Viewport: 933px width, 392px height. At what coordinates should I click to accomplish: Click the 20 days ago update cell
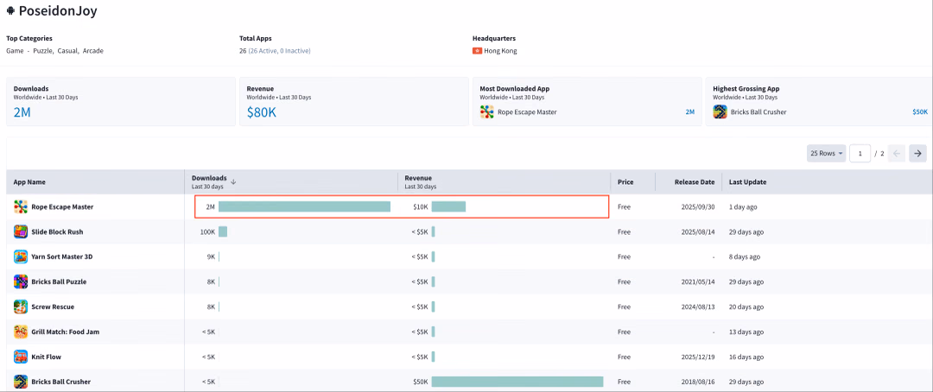[746, 307]
